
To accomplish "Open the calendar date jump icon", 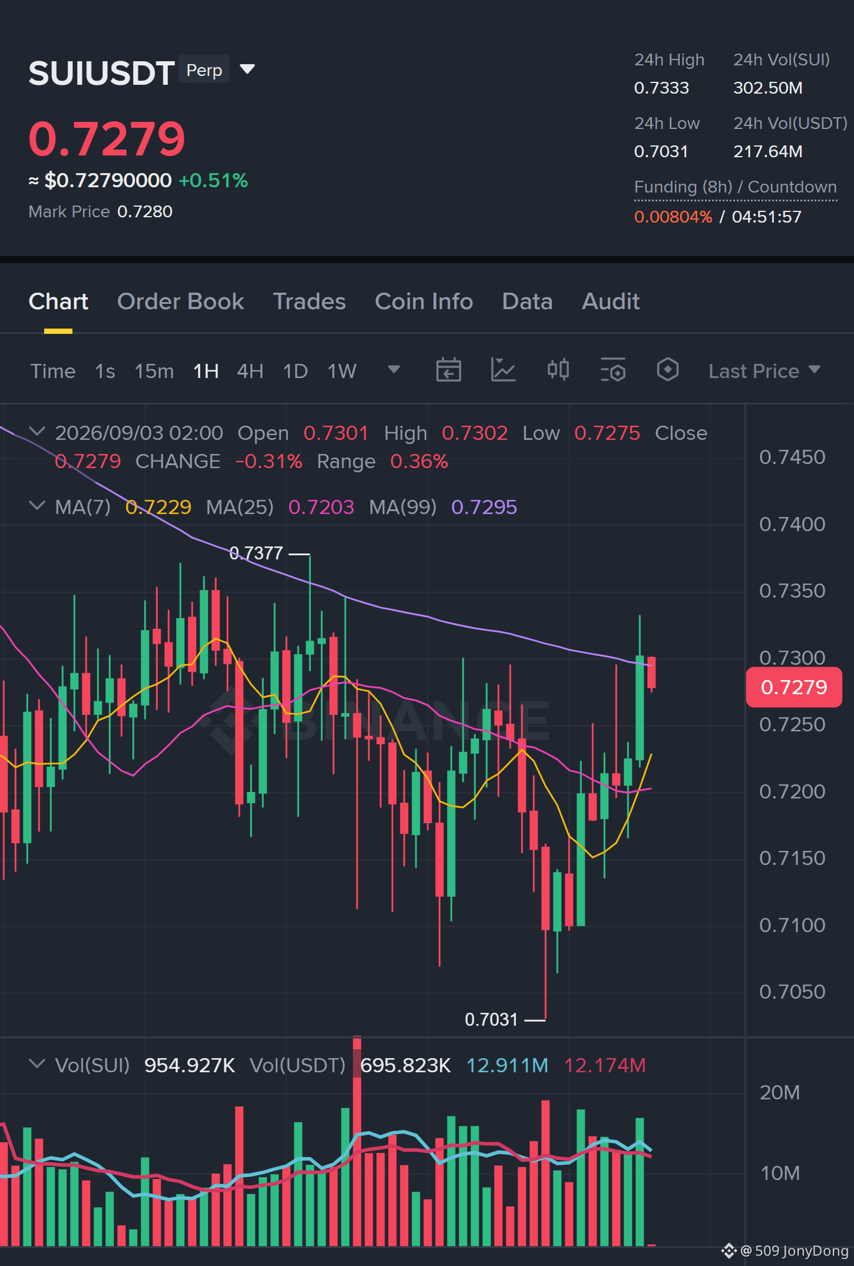I will [448, 370].
